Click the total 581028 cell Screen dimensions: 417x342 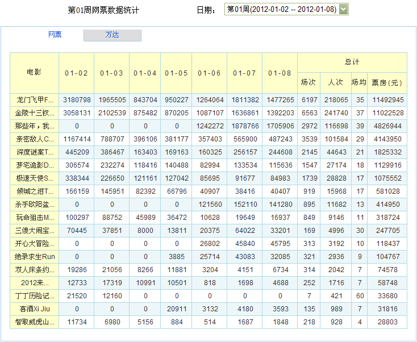tap(388, 191)
